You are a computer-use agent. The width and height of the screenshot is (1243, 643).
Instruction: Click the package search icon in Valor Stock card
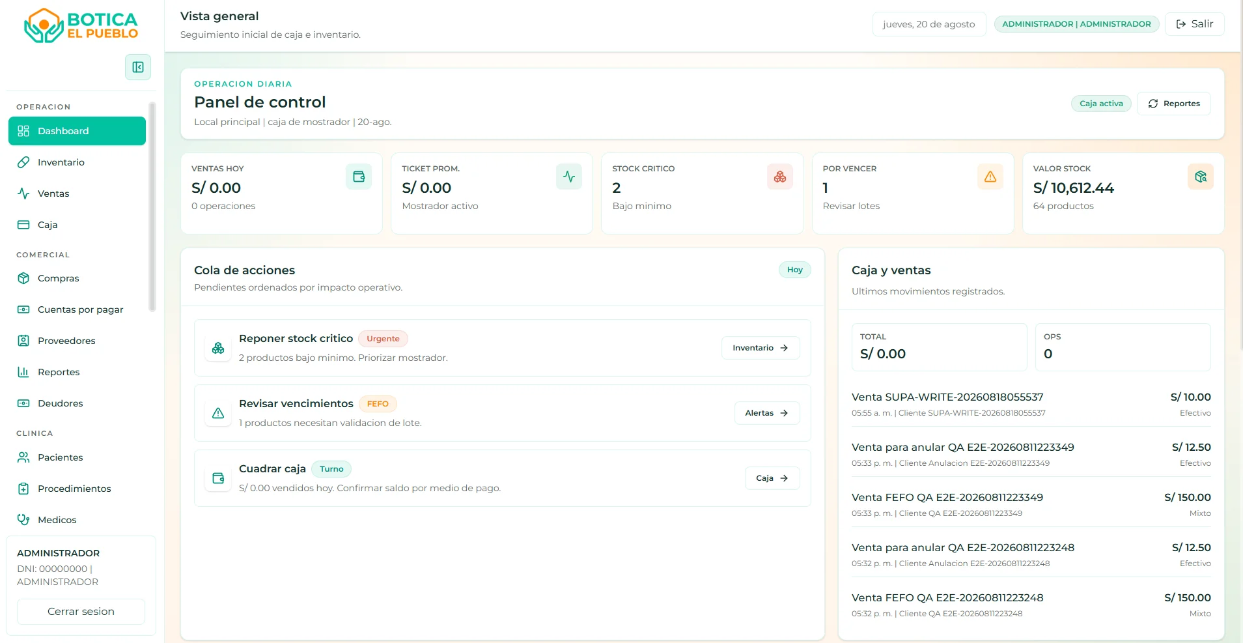click(1201, 177)
